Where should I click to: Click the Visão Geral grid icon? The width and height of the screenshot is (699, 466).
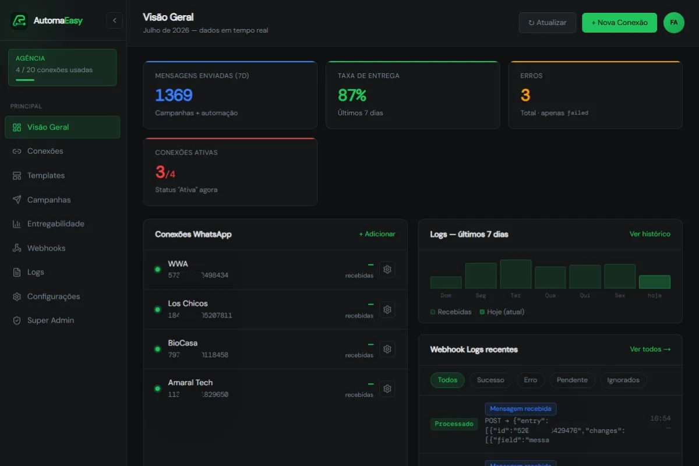coord(17,127)
